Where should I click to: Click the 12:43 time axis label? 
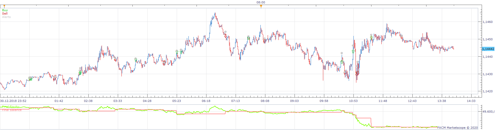412,101
